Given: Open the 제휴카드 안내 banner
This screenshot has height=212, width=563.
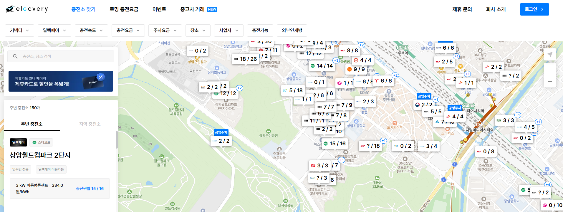Looking at the screenshot, I should point(61,81).
